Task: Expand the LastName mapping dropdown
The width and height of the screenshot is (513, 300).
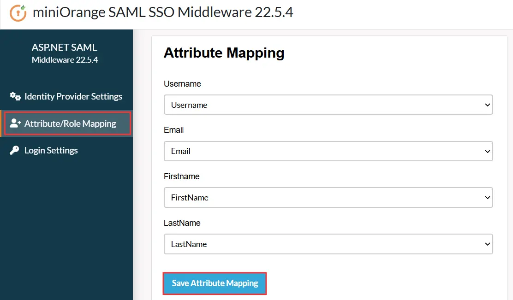Action: [328, 244]
